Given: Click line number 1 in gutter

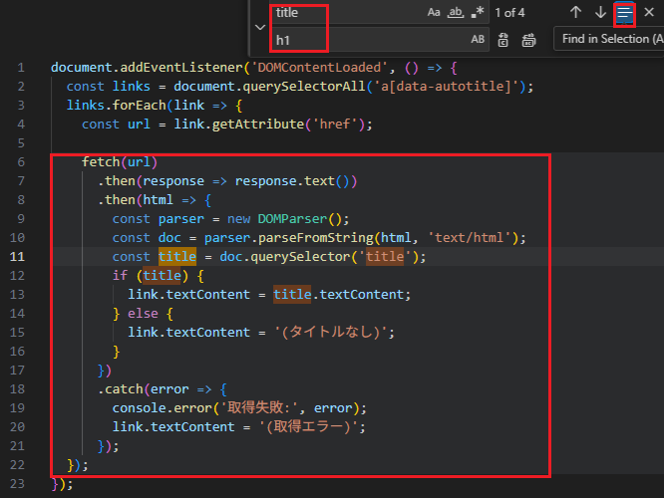Looking at the screenshot, I should click(21, 68).
